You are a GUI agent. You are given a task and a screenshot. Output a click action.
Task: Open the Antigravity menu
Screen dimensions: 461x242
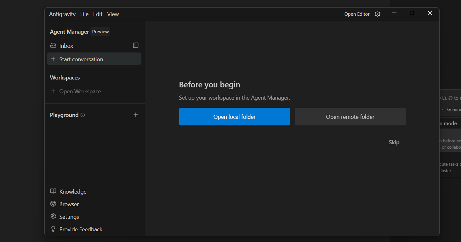[62, 14]
